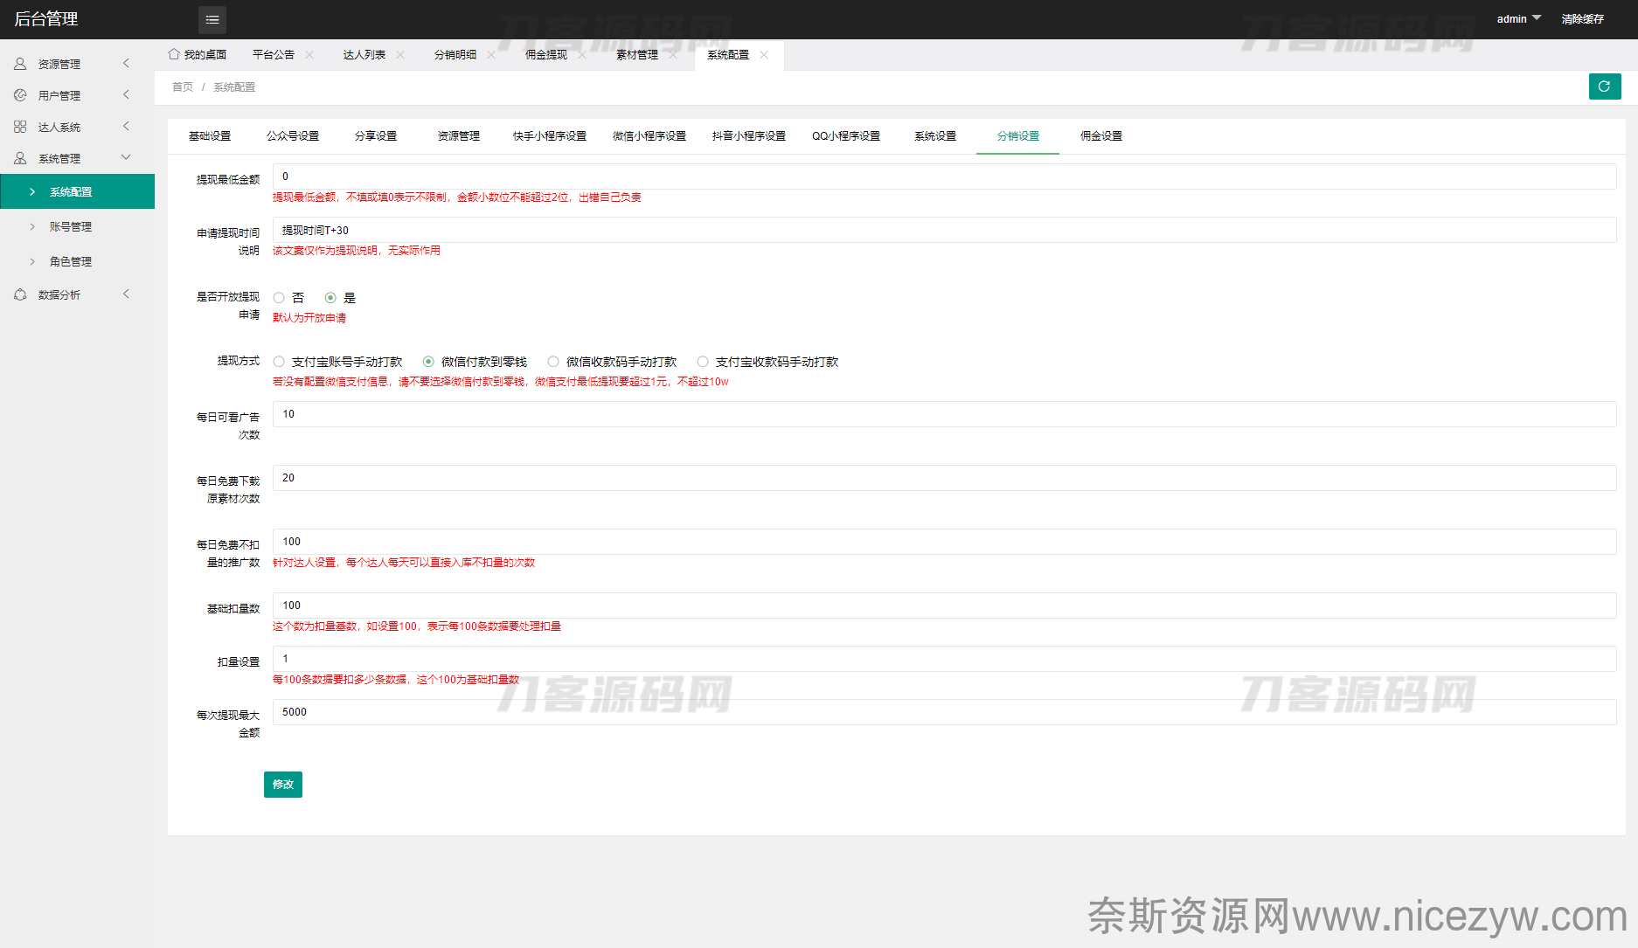Click the 后台管理 header title
Screen dimensions: 1638x948
[x=46, y=19]
